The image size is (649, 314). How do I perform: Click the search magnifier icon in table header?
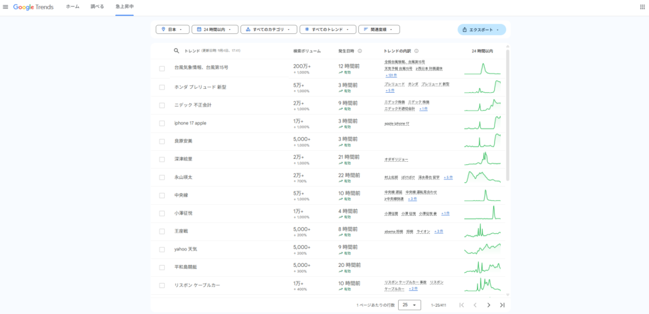(177, 51)
